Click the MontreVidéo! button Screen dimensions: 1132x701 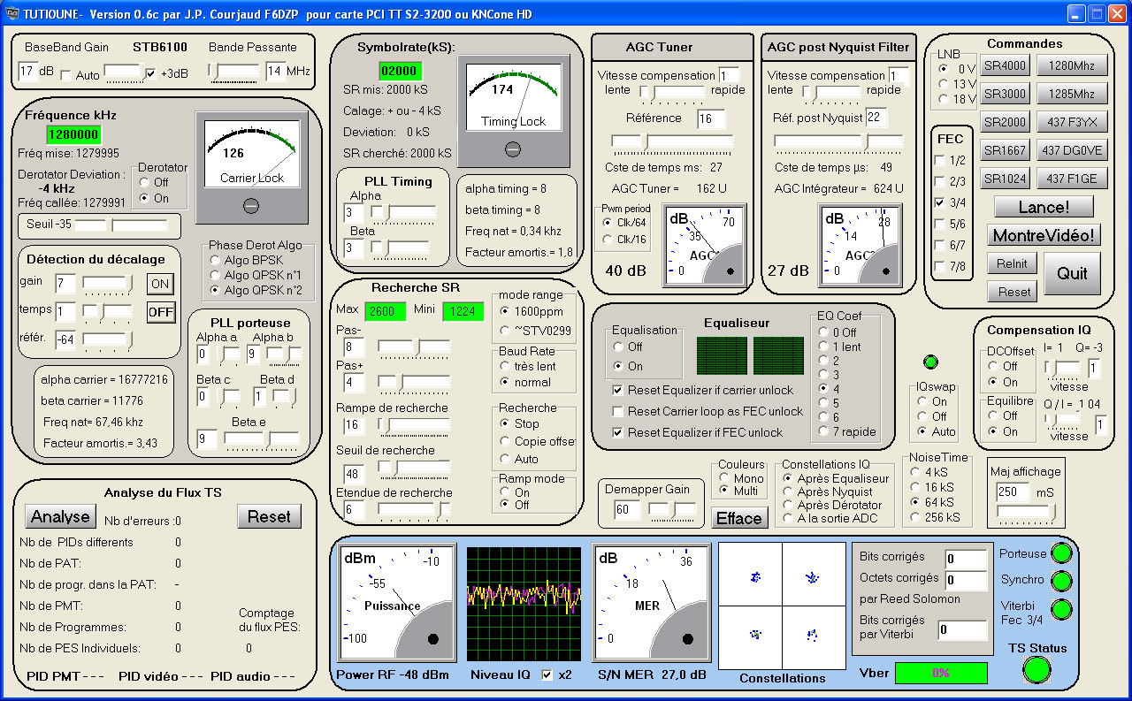click(x=1044, y=234)
